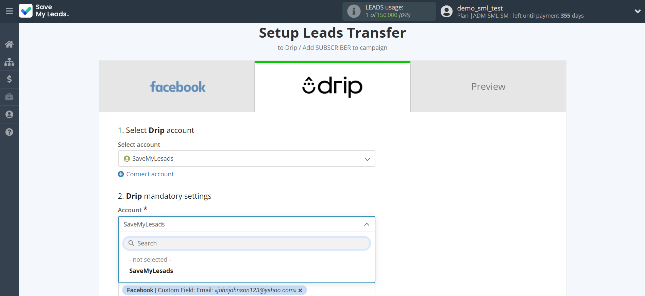The image size is (645, 296).
Task: Open the help question mark icon
Action: click(9, 132)
